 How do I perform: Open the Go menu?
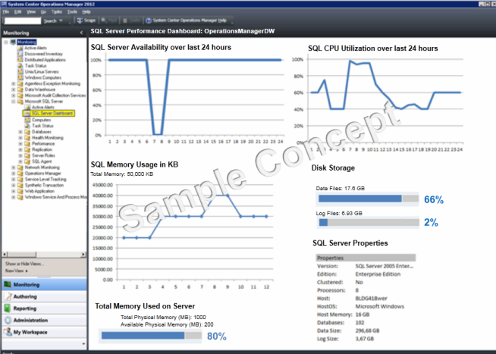coord(43,11)
